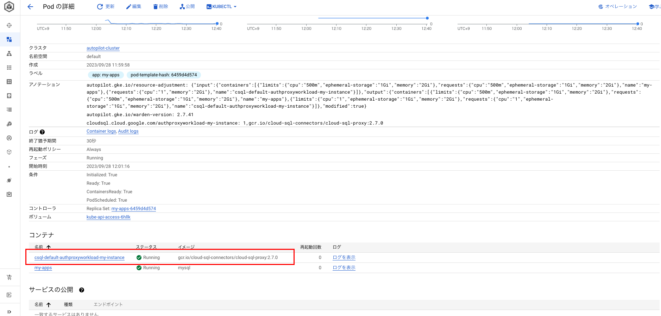Click ログを表示 for the my-apps container
Image resolution: width=661 pixels, height=316 pixels.
(x=344, y=268)
